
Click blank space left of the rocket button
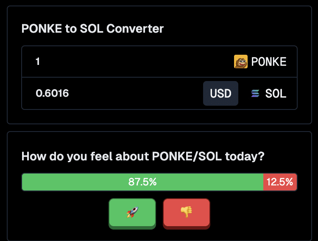tap(64, 213)
